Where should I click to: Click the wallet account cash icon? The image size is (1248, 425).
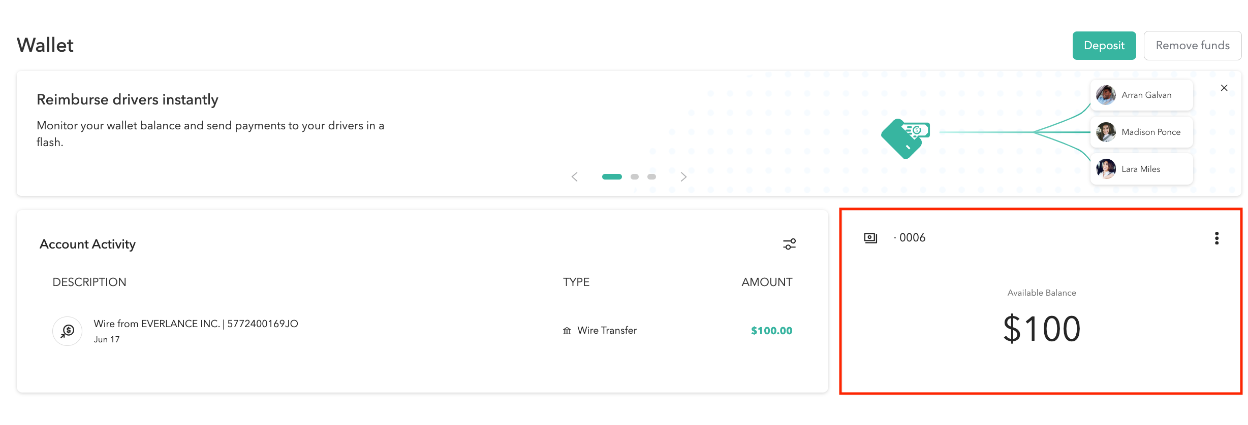[870, 238]
